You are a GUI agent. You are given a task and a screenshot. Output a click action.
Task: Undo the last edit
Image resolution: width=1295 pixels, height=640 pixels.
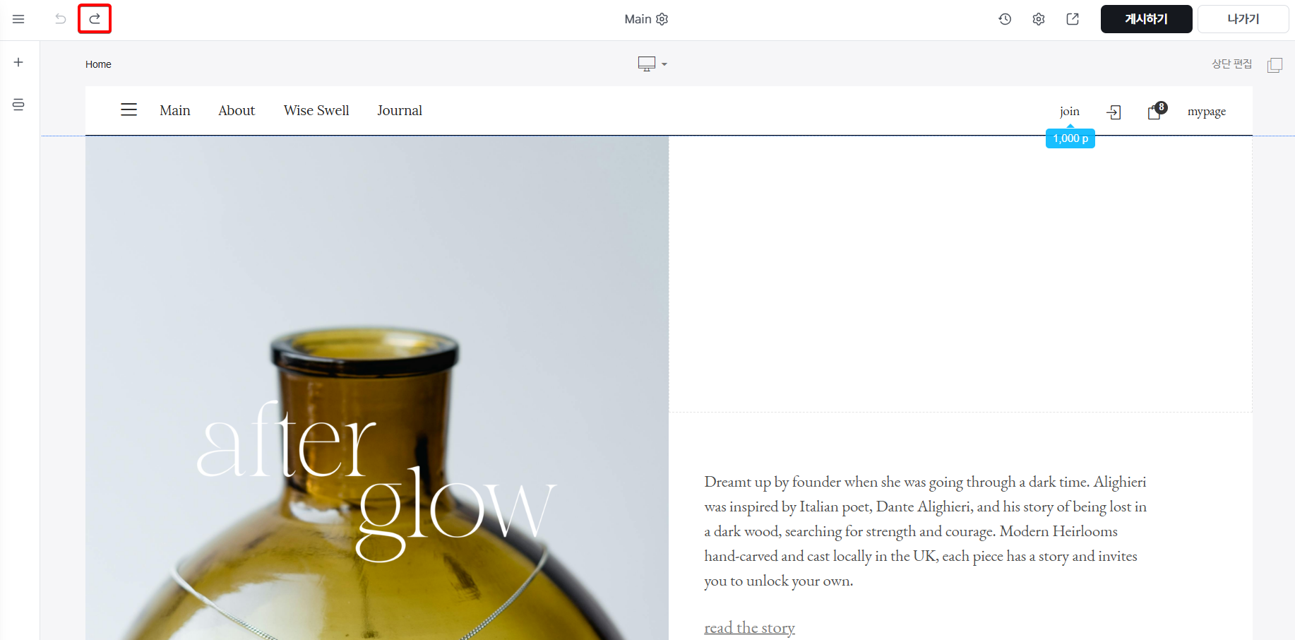tap(61, 19)
